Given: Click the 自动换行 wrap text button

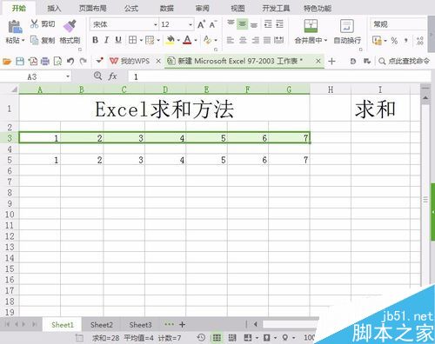Looking at the screenshot, I should (347, 31).
